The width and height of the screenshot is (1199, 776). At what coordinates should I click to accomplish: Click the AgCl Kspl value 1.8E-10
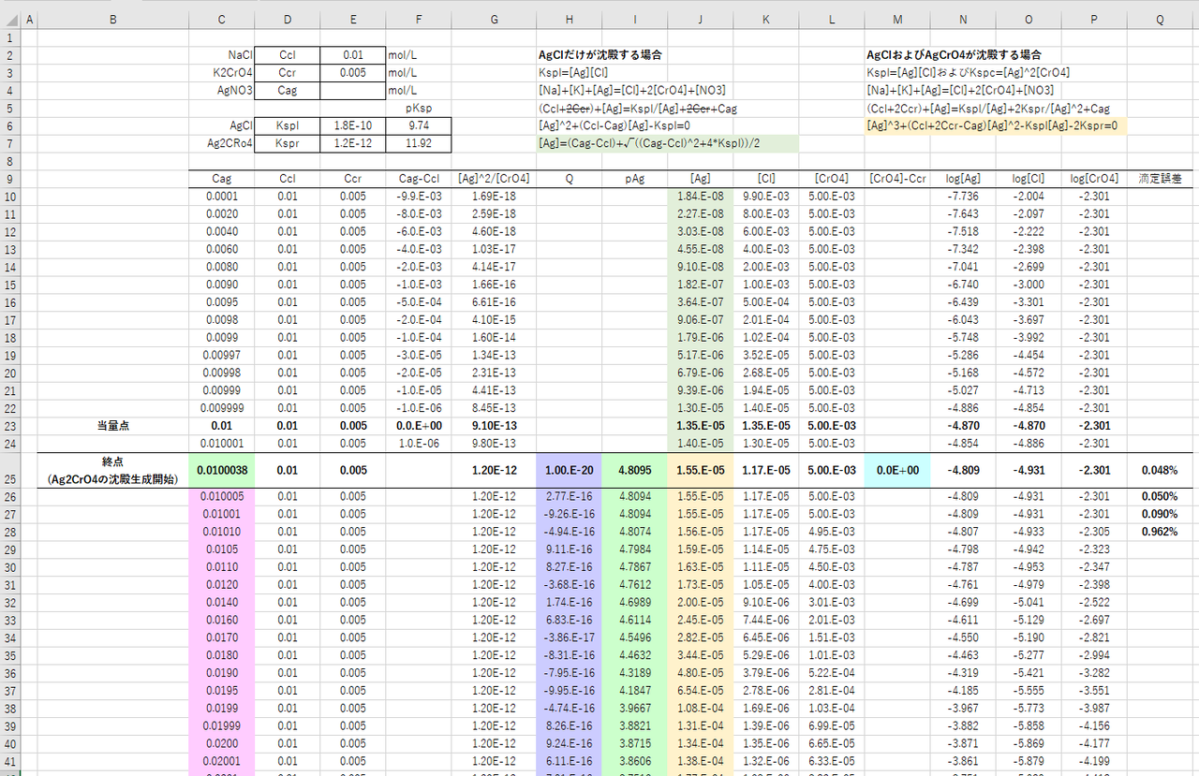click(352, 125)
